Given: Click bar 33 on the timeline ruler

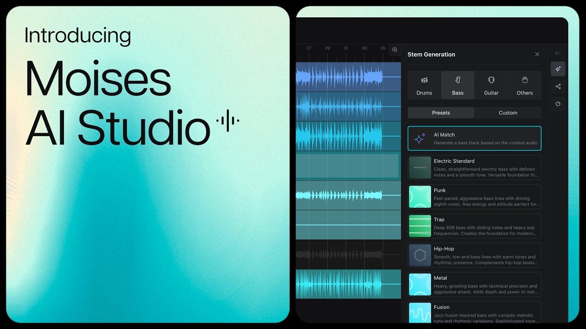Looking at the screenshot, I should pyautogui.click(x=364, y=48).
